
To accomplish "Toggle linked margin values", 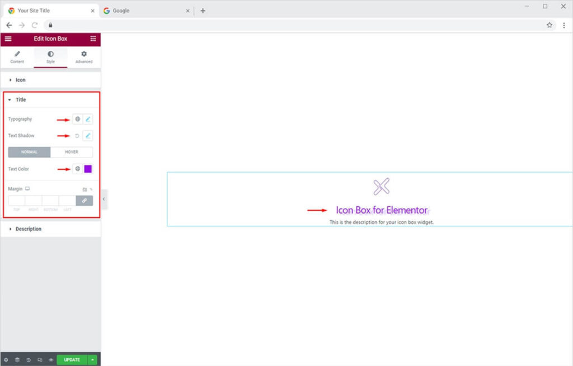I will point(84,201).
